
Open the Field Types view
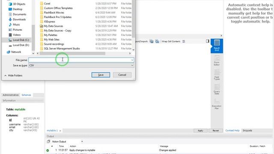tap(217, 75)
